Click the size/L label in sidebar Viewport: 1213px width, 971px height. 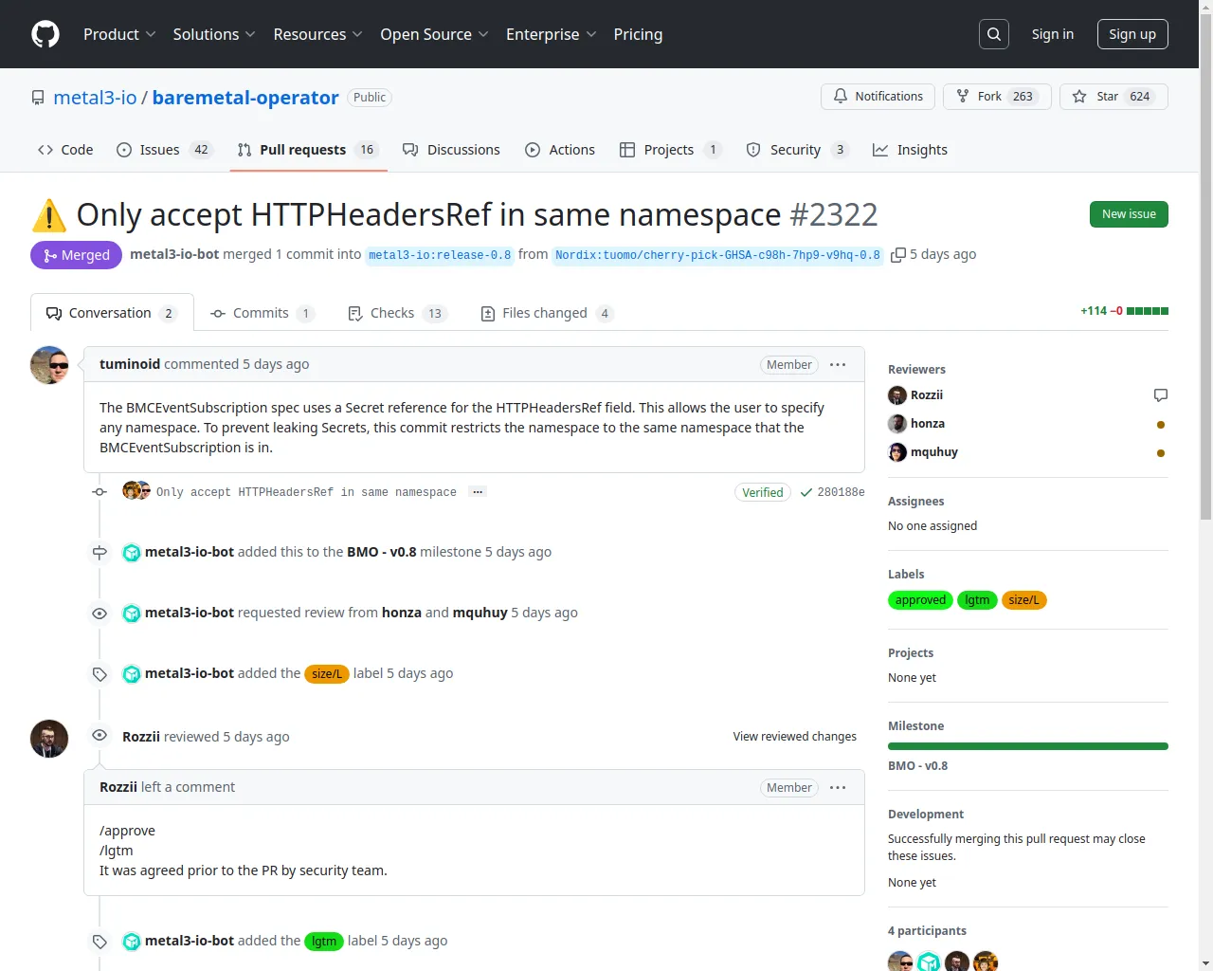tap(1023, 600)
